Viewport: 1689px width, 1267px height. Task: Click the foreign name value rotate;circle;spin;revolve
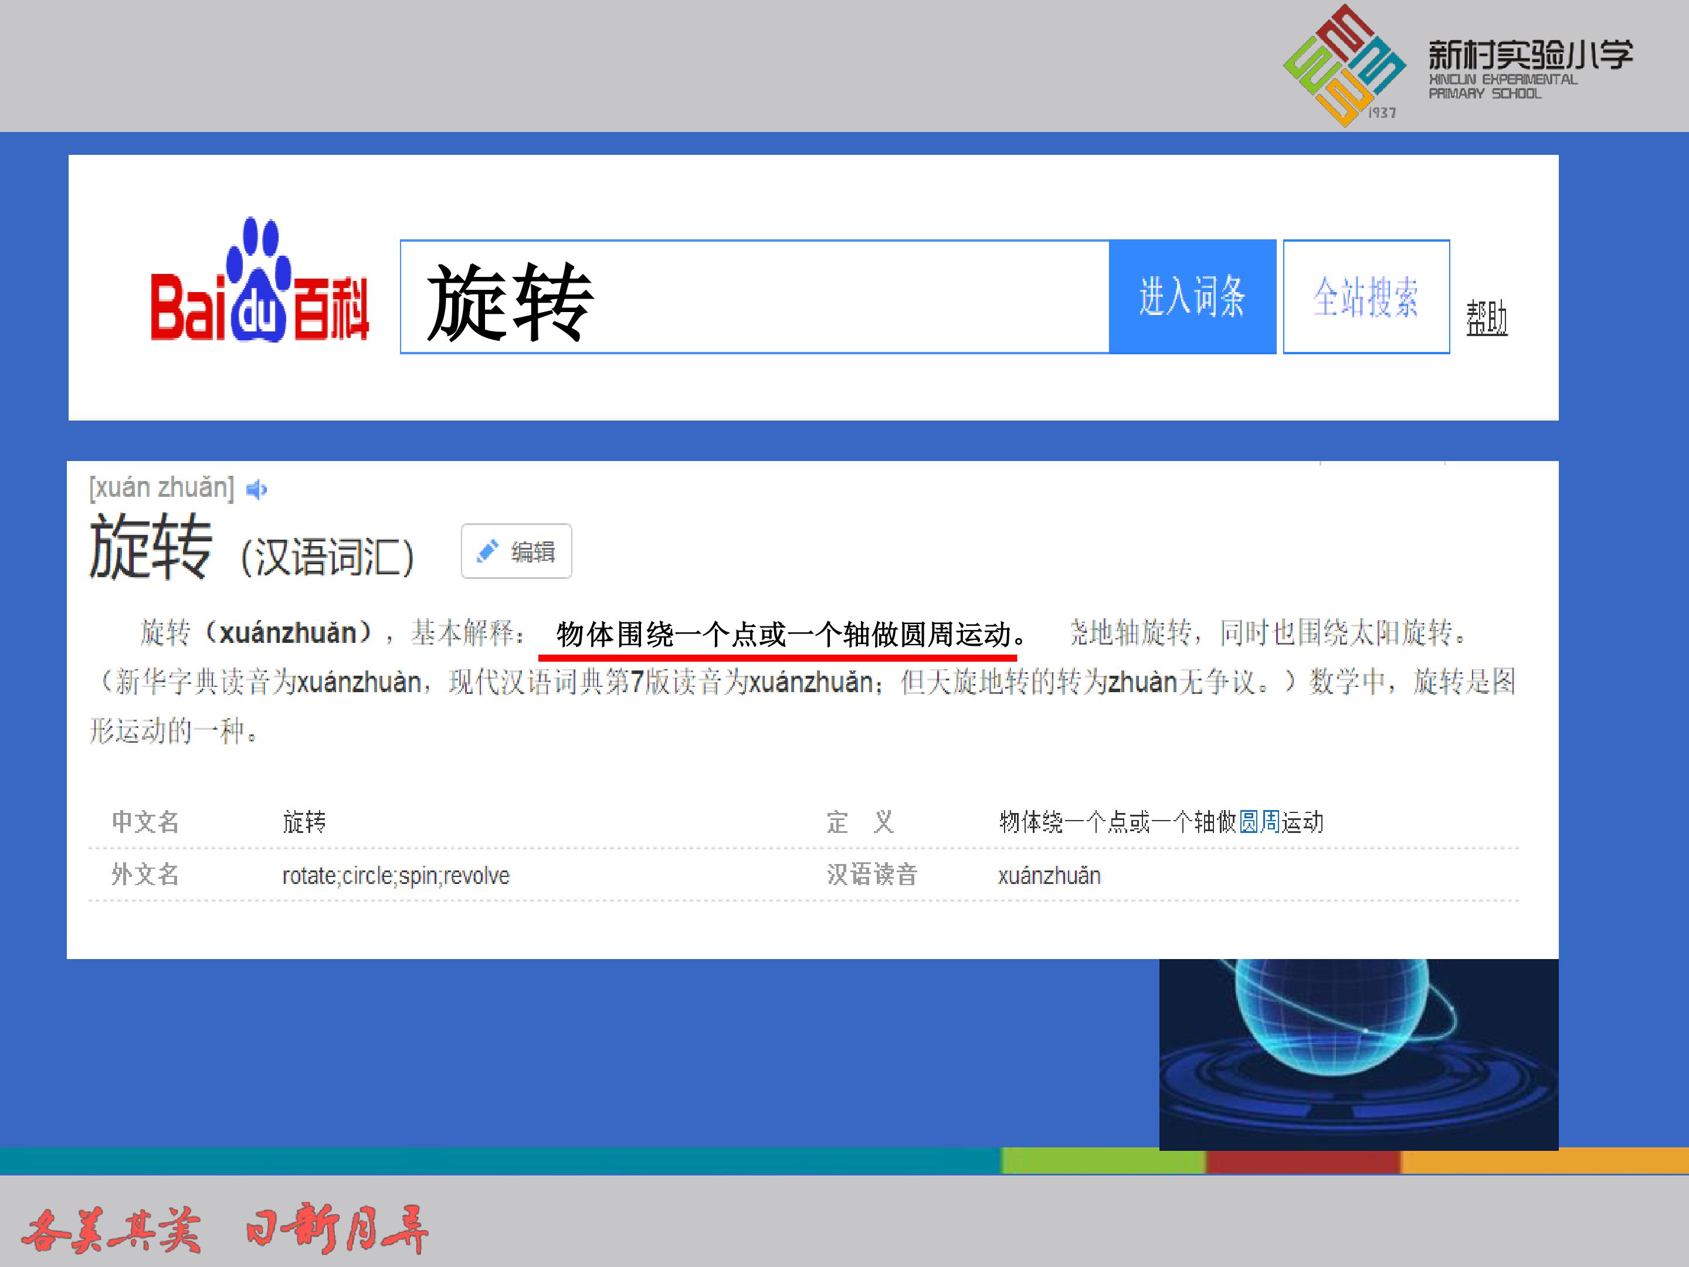395,875
